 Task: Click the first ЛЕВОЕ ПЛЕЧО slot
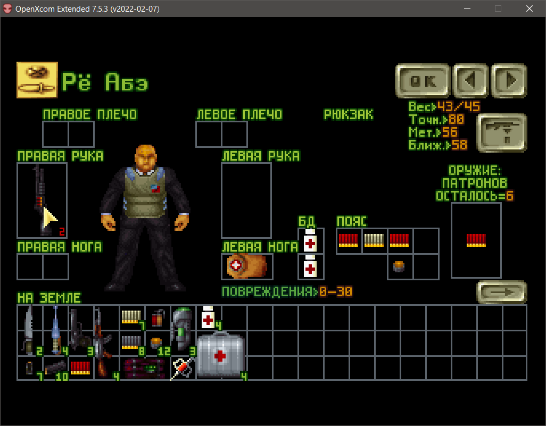[209, 134]
